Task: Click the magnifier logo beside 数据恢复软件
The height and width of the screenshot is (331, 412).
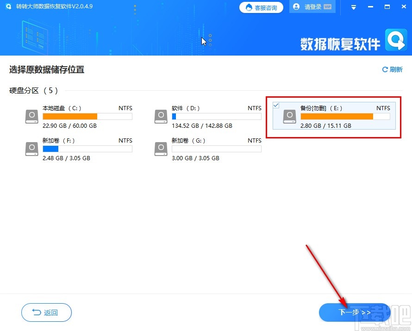Action: coord(396,42)
